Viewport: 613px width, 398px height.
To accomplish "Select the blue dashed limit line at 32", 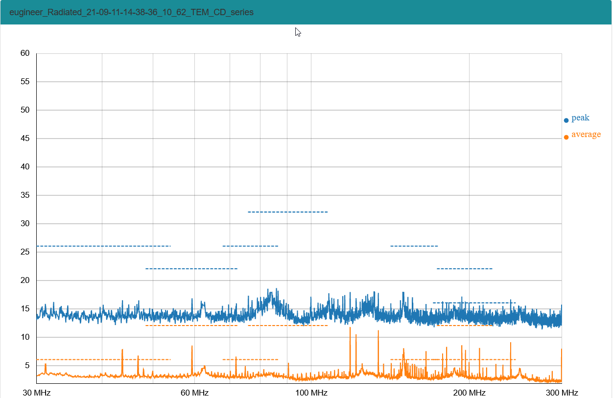I will tap(287, 212).
